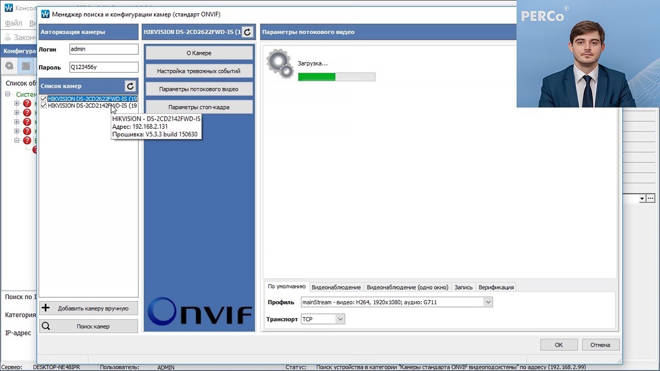Screen dimensions: 660x371
Task: Click the red question icon on the first tree row
Action: (x=27, y=104)
